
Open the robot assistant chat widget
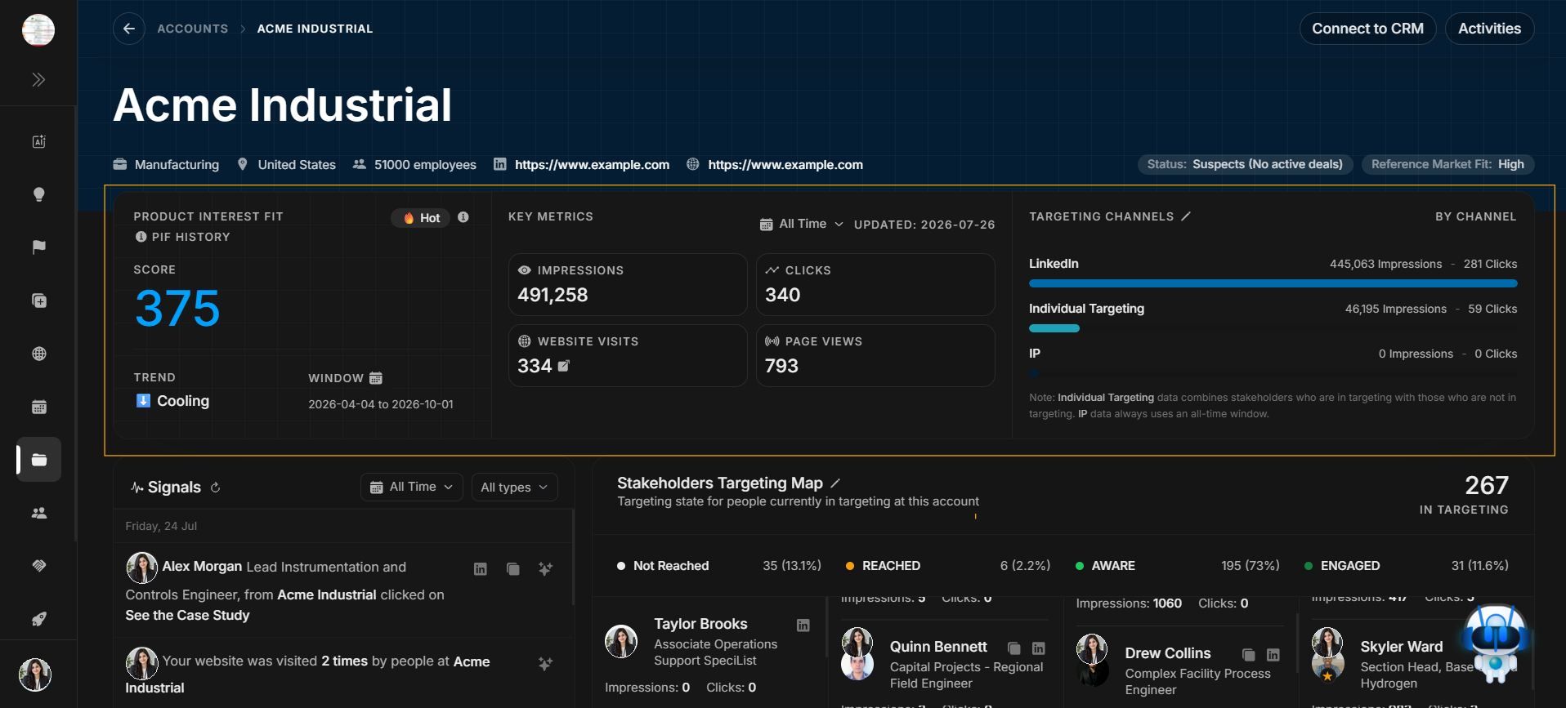click(1496, 643)
